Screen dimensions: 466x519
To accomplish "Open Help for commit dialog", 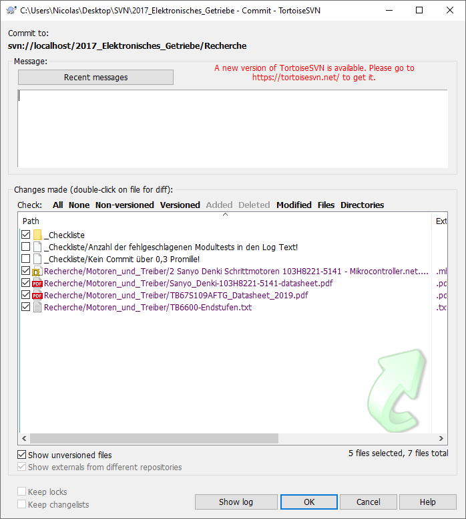I will click(428, 502).
